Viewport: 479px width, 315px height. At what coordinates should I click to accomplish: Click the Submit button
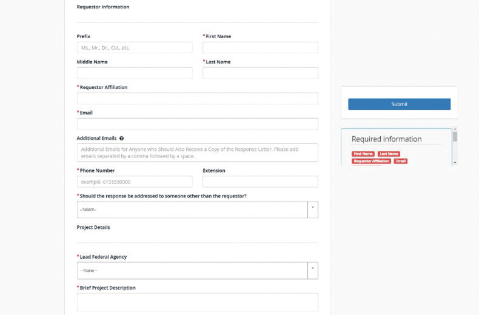pyautogui.click(x=400, y=104)
